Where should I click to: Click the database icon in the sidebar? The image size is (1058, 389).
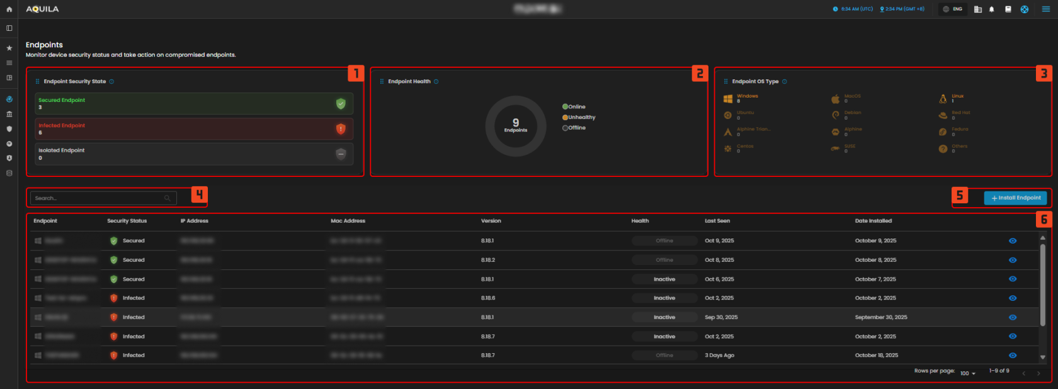(x=9, y=173)
